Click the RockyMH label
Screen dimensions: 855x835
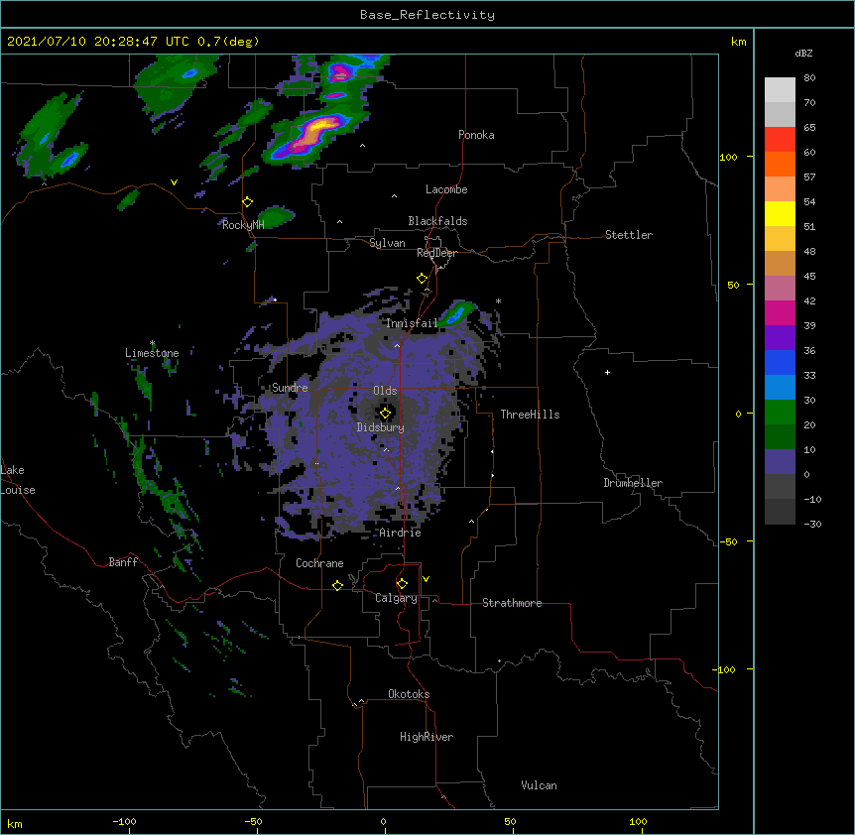click(x=243, y=225)
